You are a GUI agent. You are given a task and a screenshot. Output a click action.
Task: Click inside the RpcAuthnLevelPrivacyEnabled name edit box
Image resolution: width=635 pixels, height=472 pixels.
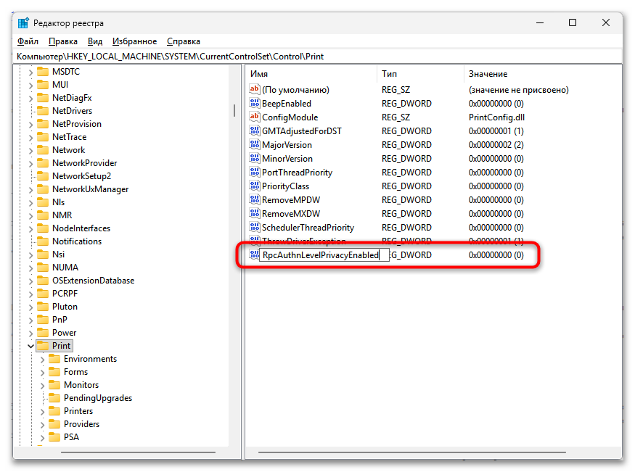pyautogui.click(x=324, y=255)
